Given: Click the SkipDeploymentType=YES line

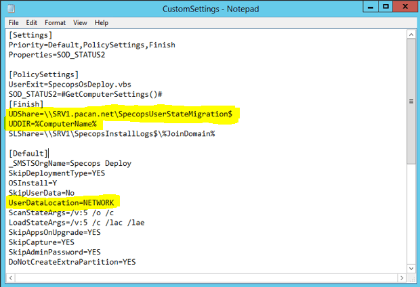Looking at the screenshot, I should [57, 173].
